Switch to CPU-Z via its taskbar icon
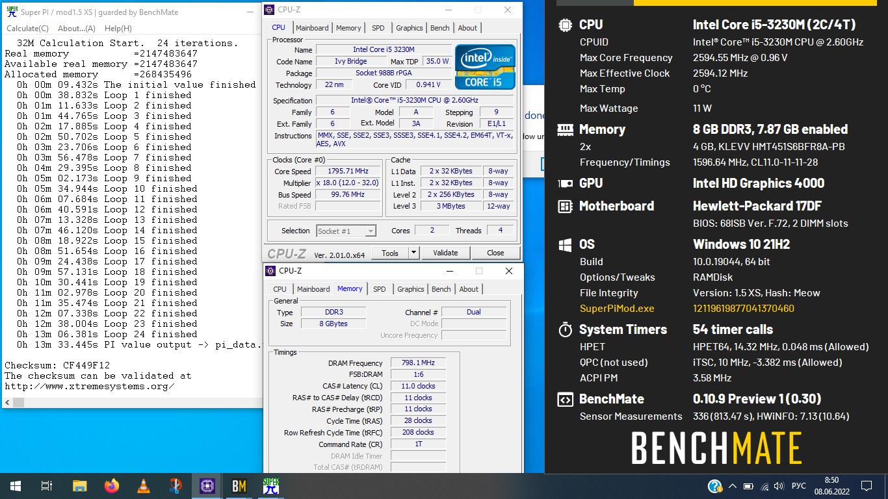 pyautogui.click(x=207, y=485)
